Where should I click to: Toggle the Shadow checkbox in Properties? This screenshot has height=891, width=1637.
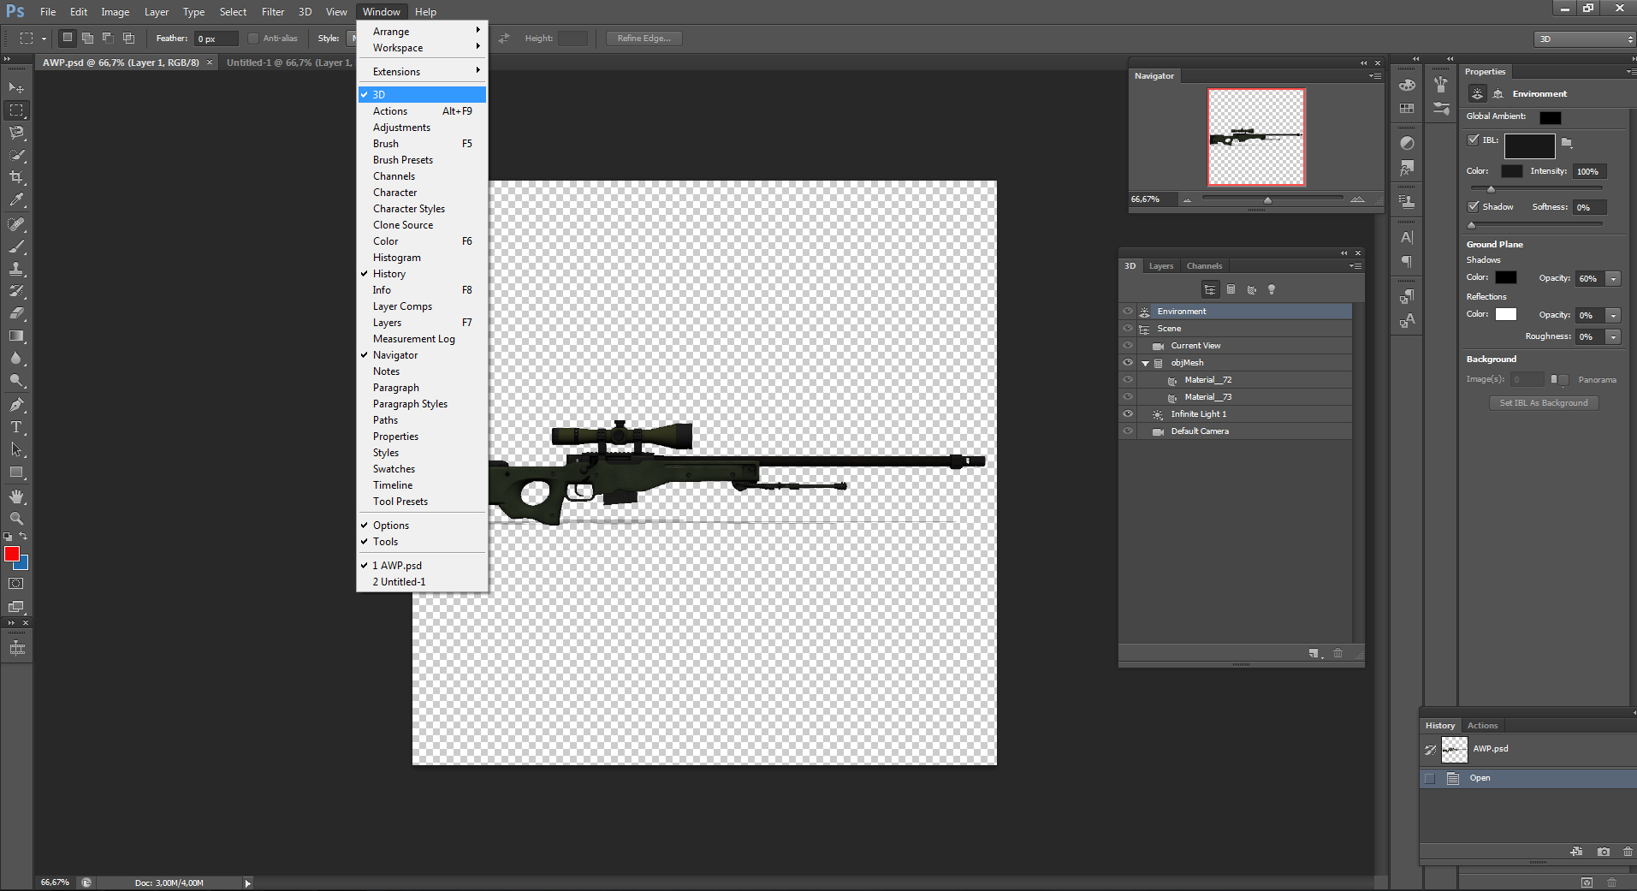pyautogui.click(x=1474, y=207)
